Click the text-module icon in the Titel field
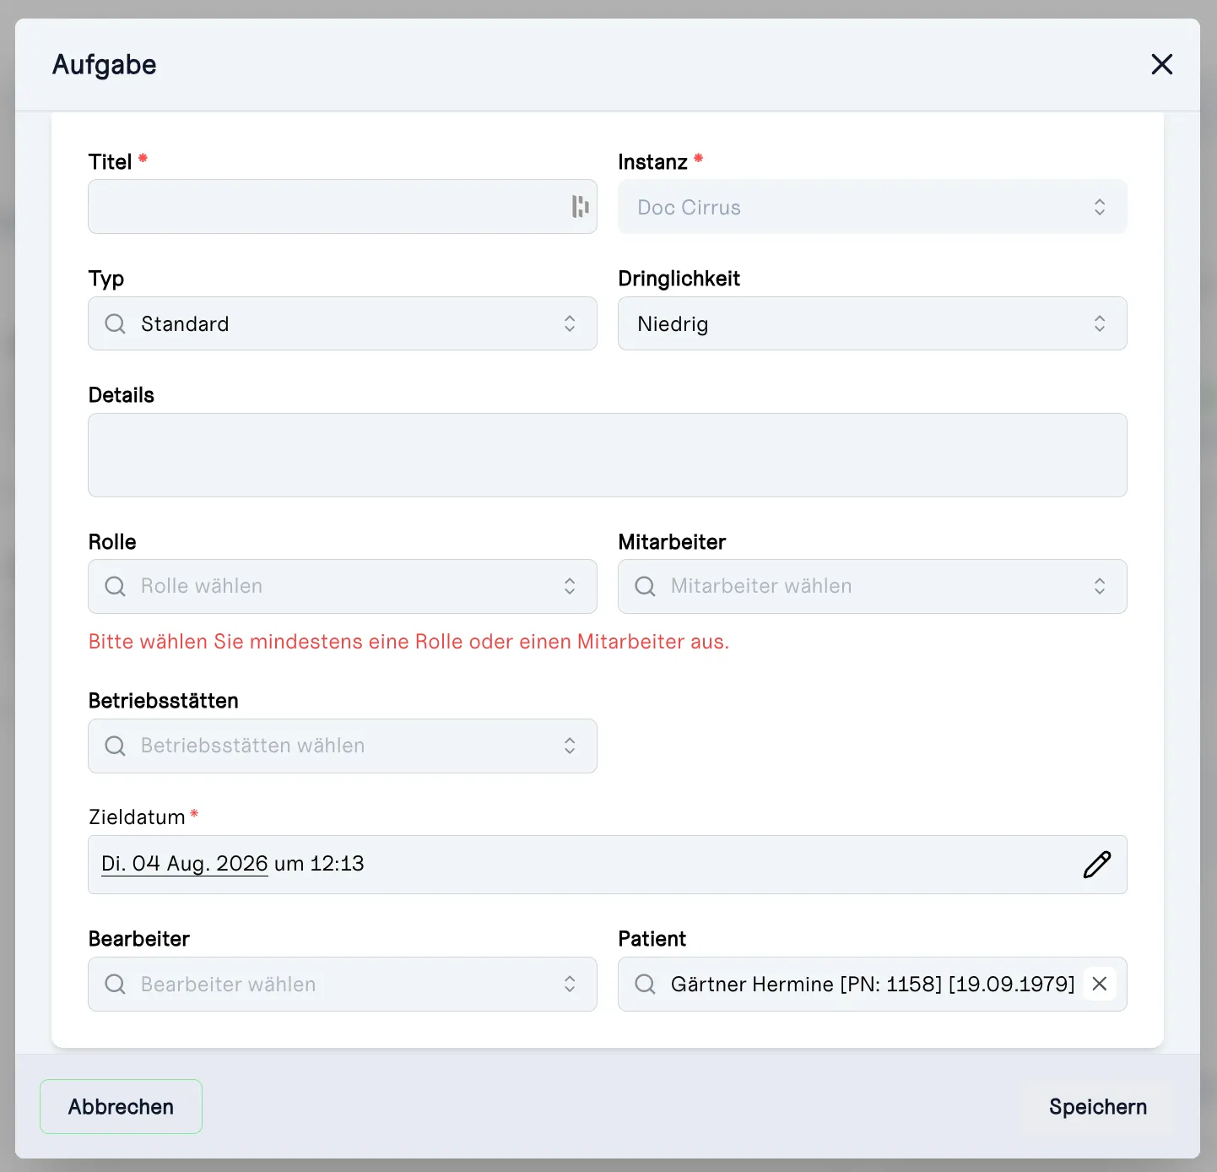The height and width of the screenshot is (1172, 1217). coord(580,206)
